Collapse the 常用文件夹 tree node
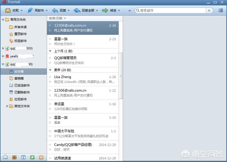 point(3,20)
